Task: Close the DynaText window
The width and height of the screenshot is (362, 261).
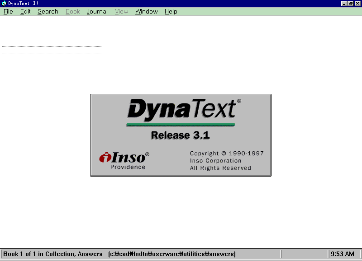Action: [x=357, y=4]
